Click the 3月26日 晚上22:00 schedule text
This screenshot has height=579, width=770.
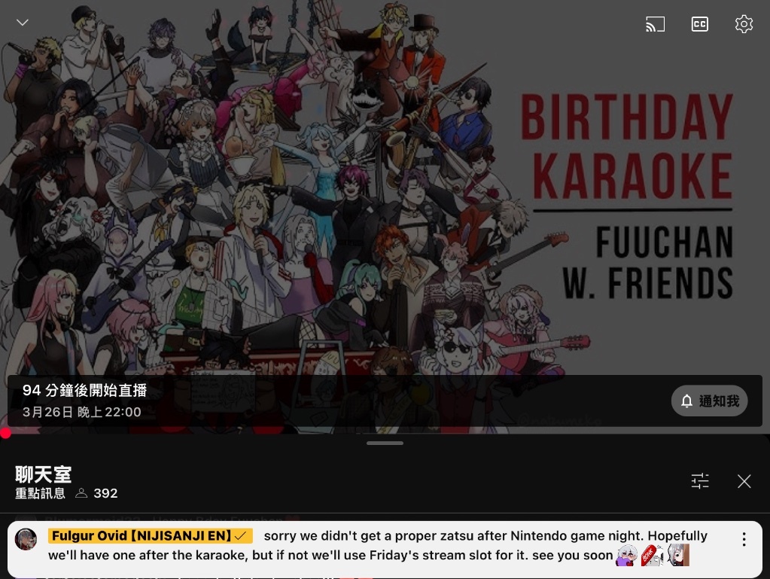tap(81, 412)
